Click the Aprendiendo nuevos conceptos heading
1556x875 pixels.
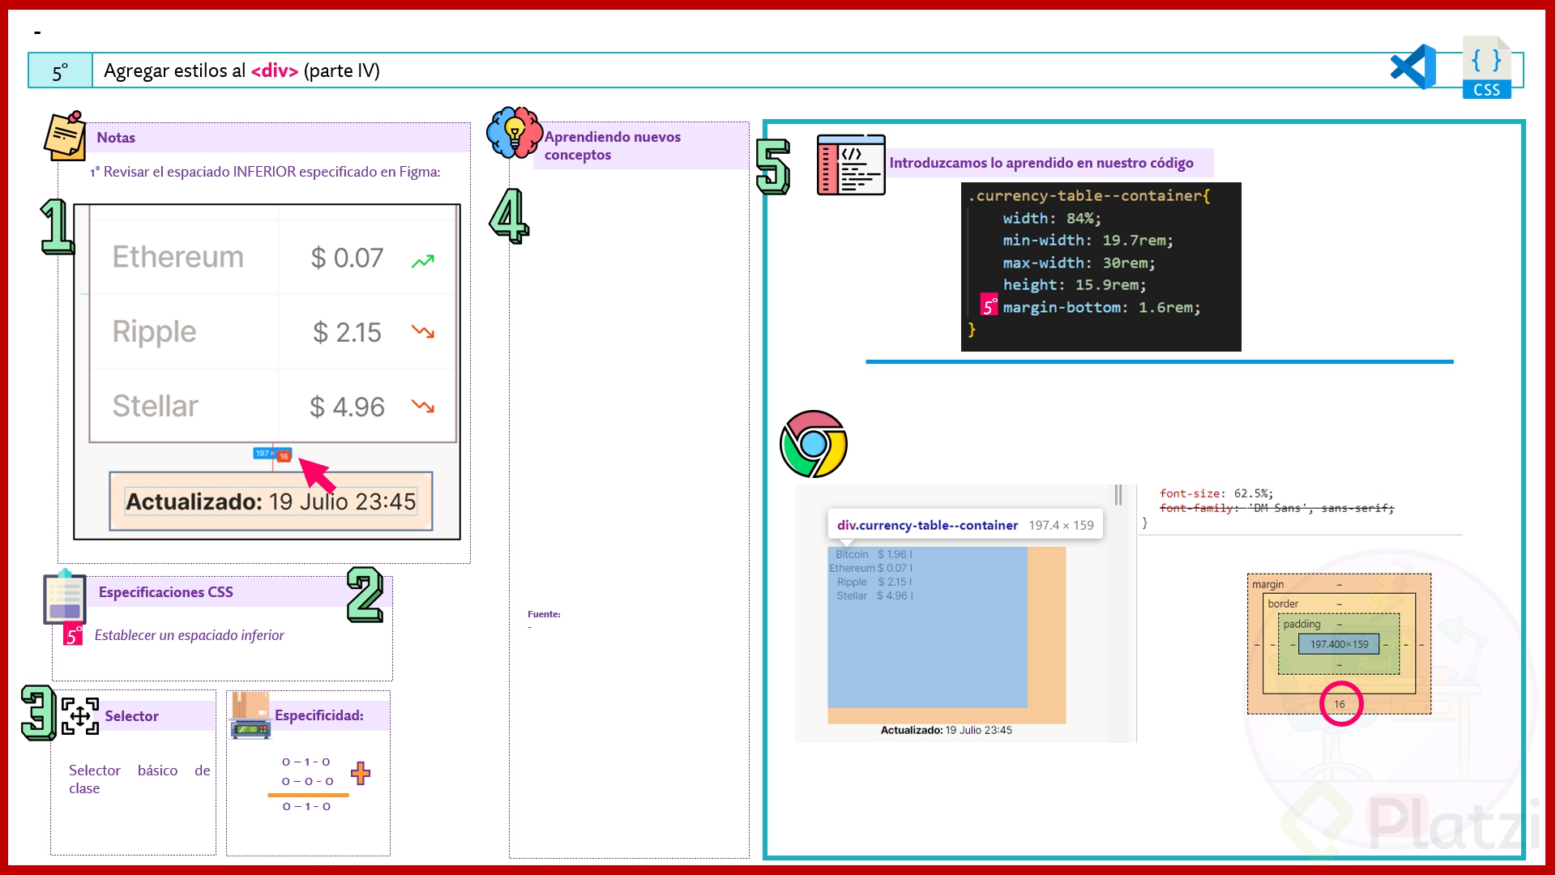[x=613, y=146]
